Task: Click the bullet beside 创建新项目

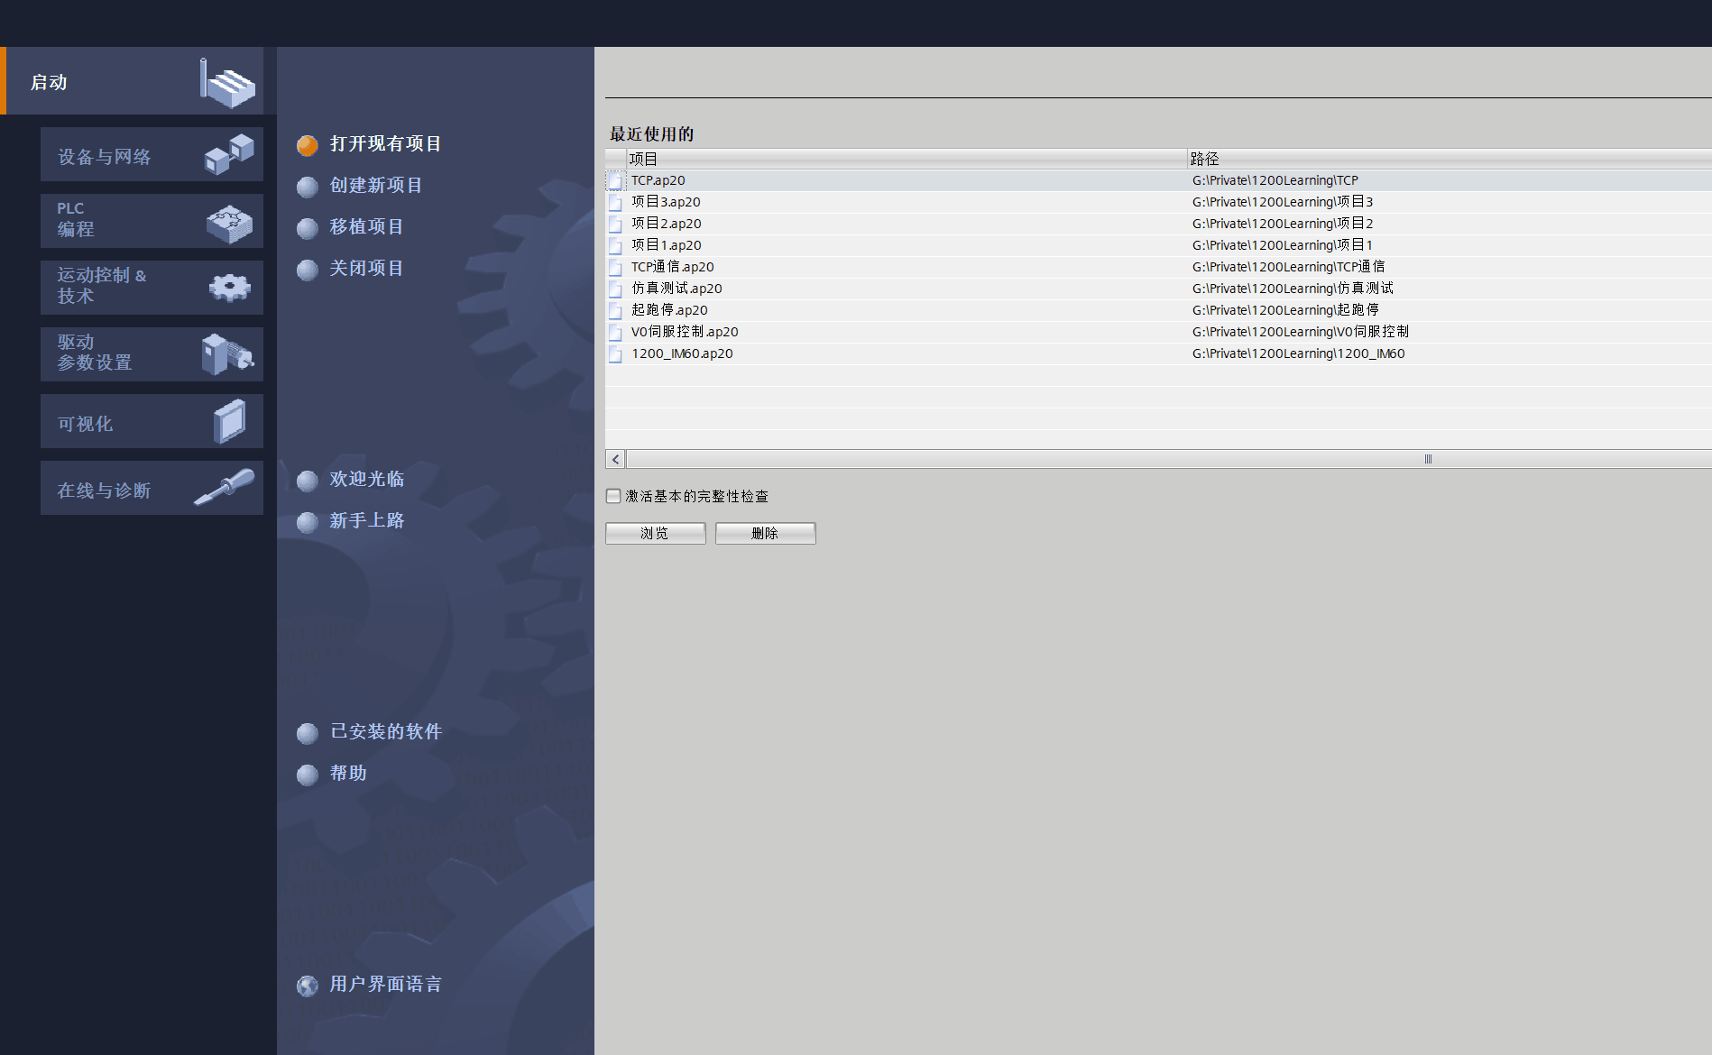Action: pyautogui.click(x=308, y=187)
